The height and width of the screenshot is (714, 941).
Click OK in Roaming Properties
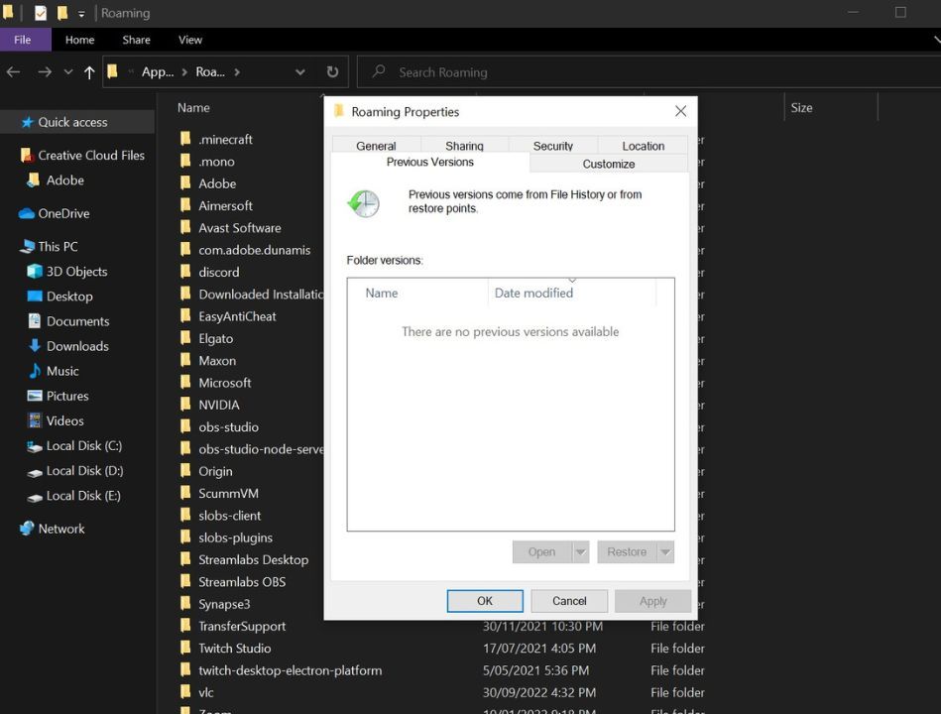pyautogui.click(x=484, y=600)
